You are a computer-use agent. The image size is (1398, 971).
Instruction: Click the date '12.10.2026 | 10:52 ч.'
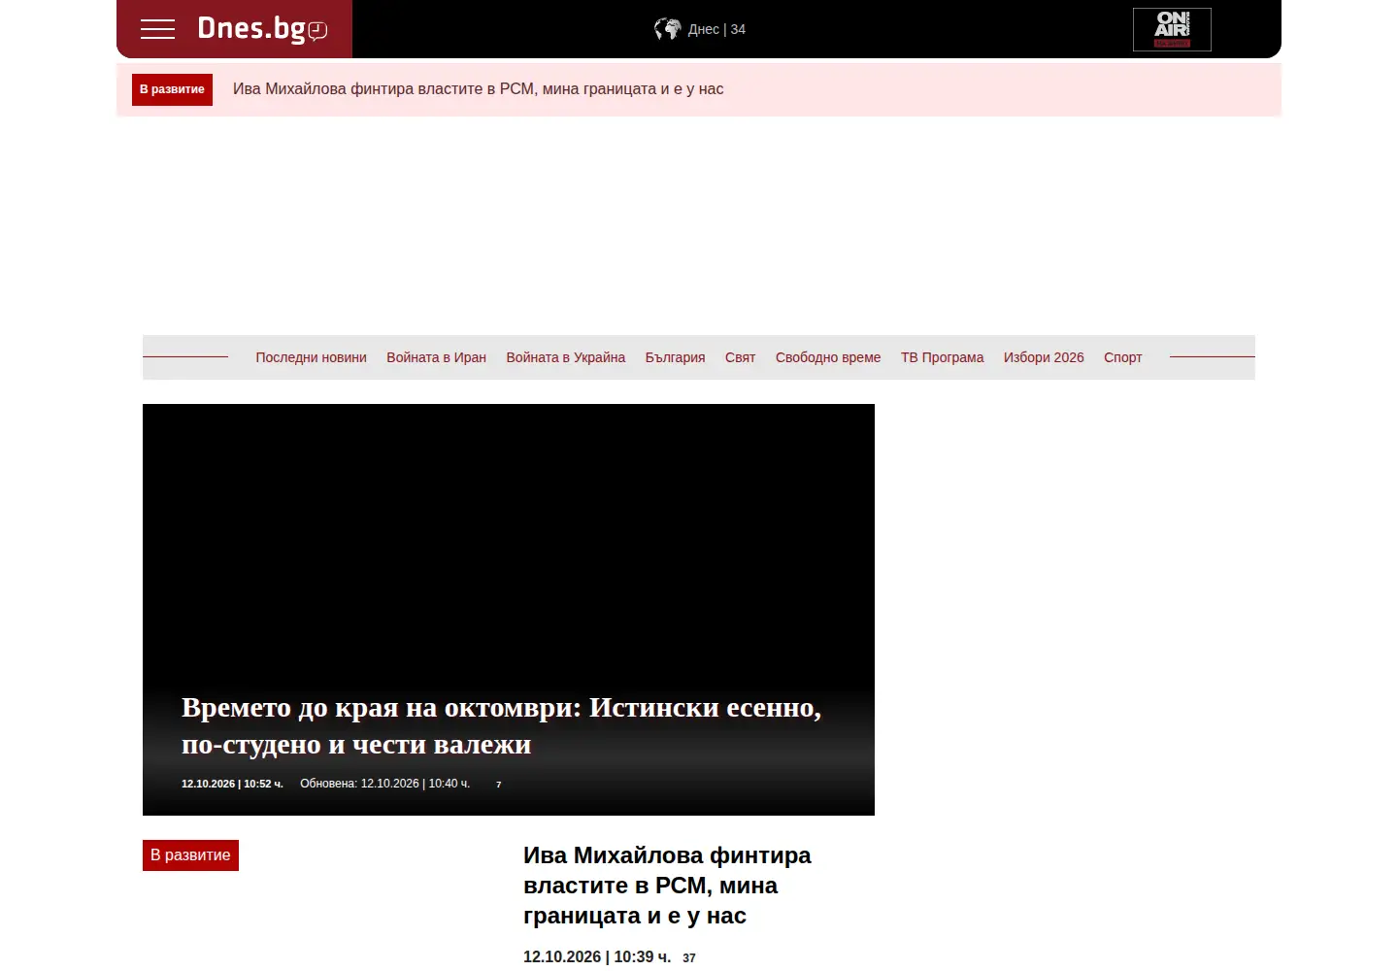232,784
